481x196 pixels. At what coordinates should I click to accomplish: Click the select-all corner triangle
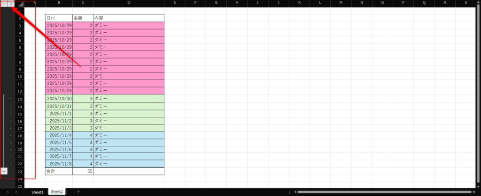(x=20, y=4)
